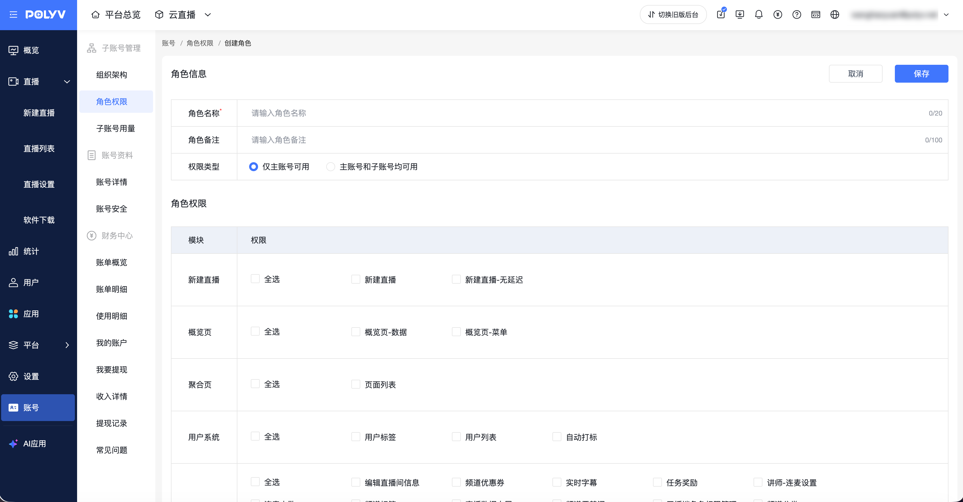Check the 任务奖励 permission
The image size is (963, 502).
coord(657,482)
